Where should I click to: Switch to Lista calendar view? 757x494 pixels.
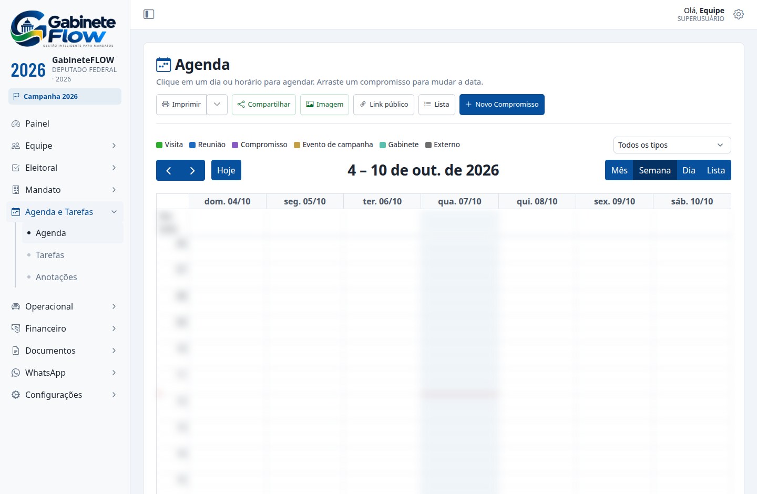tap(716, 170)
